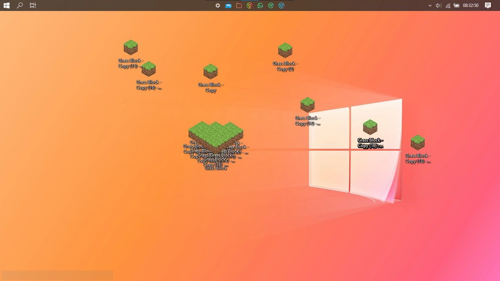
Task: Open the Grass Block - Copy (2) shortcut
Action: (x=285, y=50)
